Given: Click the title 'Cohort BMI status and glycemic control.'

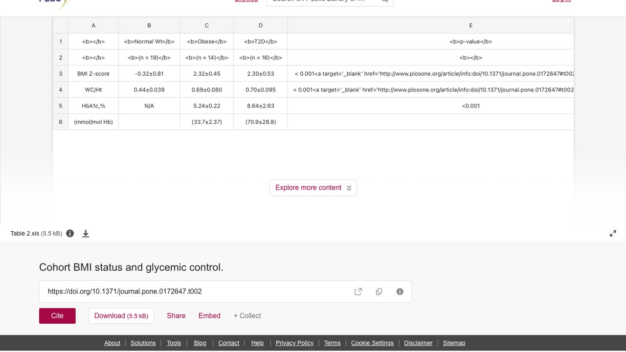Looking at the screenshot, I should click(131, 267).
